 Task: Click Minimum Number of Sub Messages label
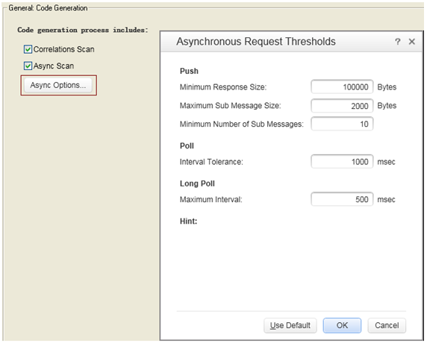tap(242, 124)
